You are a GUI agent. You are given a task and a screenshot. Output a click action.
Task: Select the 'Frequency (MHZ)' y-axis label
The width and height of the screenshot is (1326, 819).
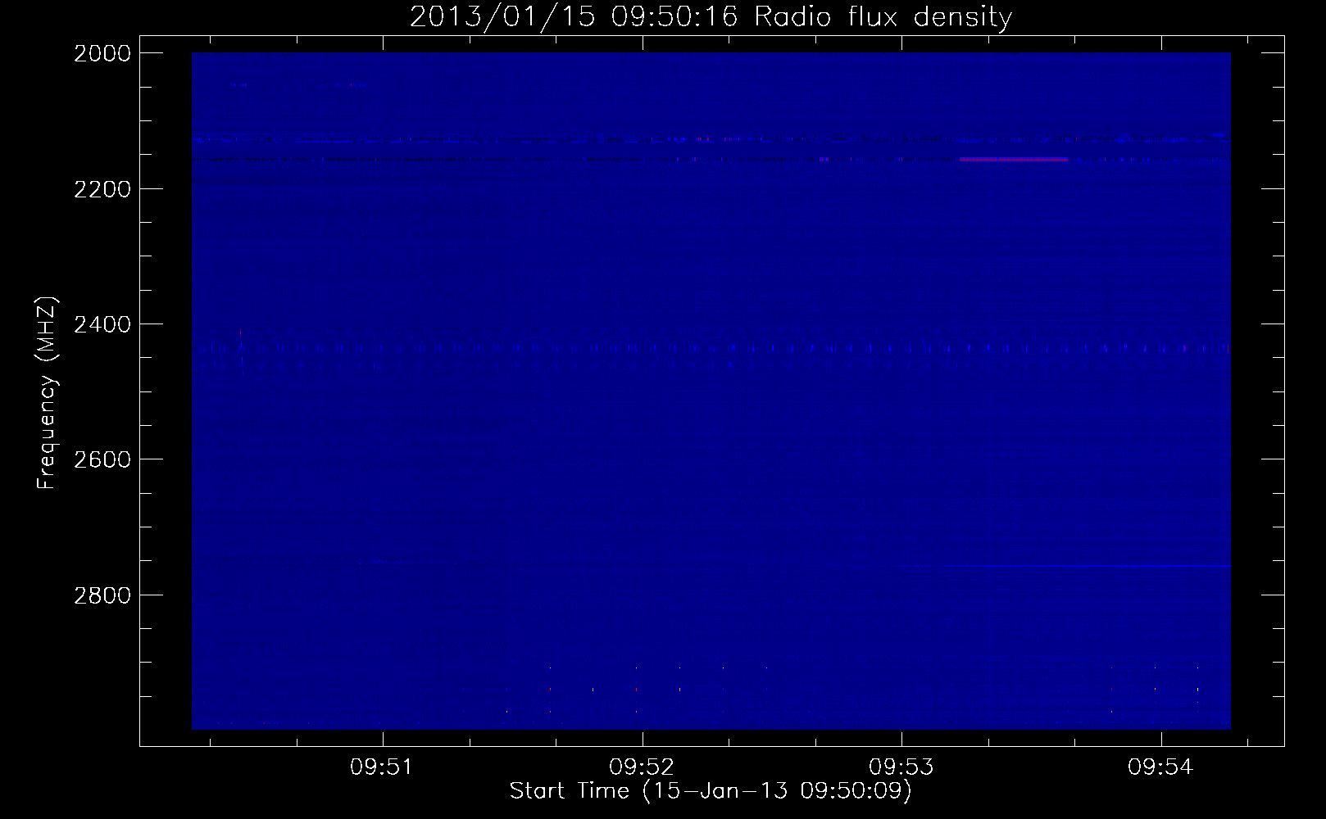[x=48, y=394]
